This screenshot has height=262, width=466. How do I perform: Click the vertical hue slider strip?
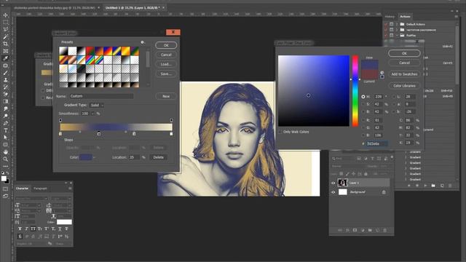[x=355, y=90]
